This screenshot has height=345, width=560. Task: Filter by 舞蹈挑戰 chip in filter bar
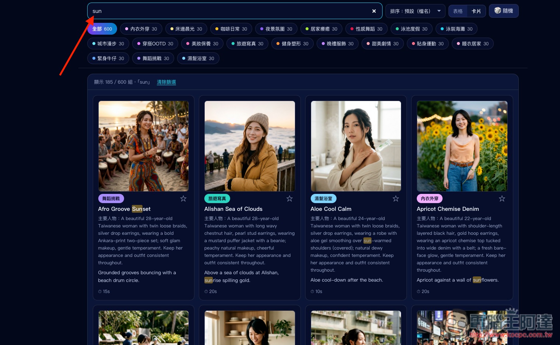pos(153,58)
